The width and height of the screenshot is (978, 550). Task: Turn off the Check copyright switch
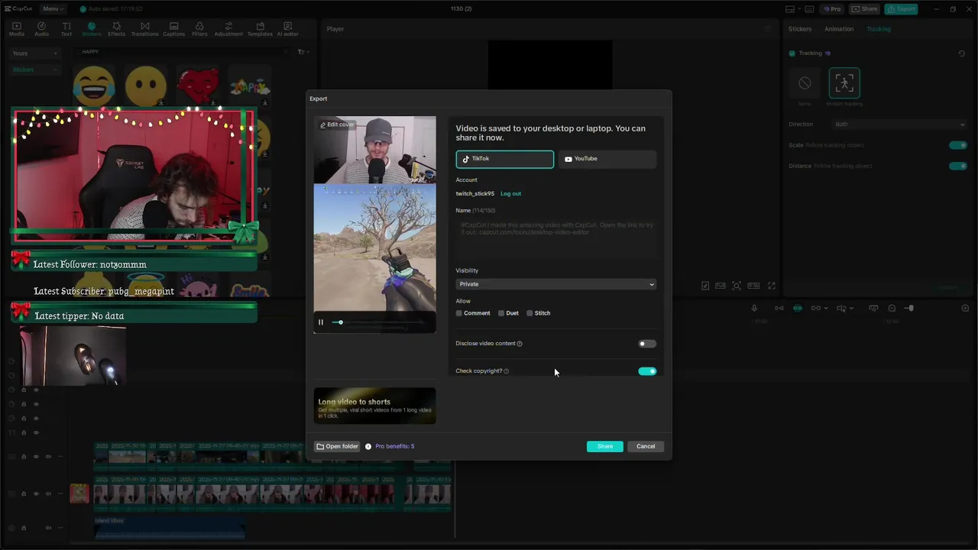647,371
